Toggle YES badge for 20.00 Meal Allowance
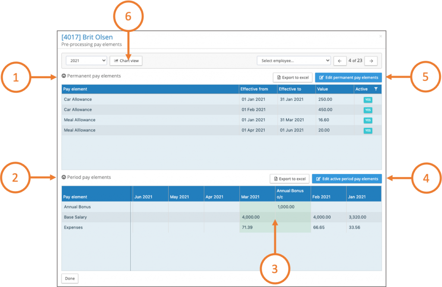 pos(368,130)
